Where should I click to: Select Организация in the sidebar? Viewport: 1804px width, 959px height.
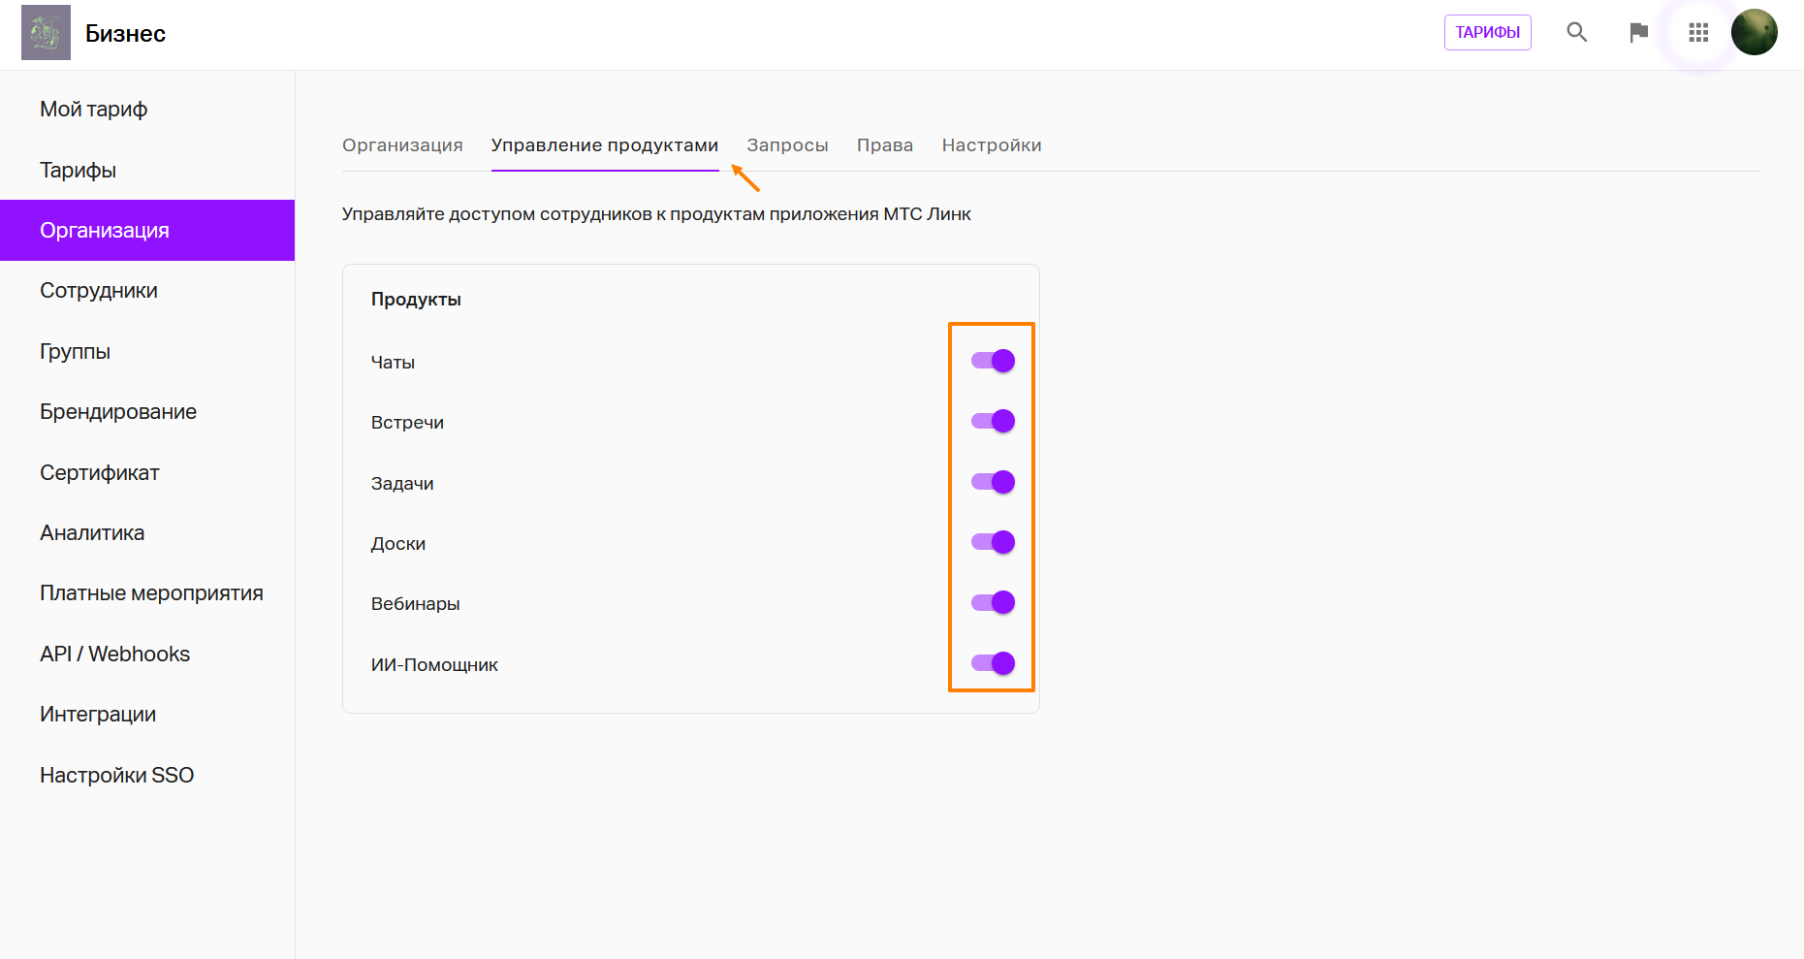click(x=147, y=230)
